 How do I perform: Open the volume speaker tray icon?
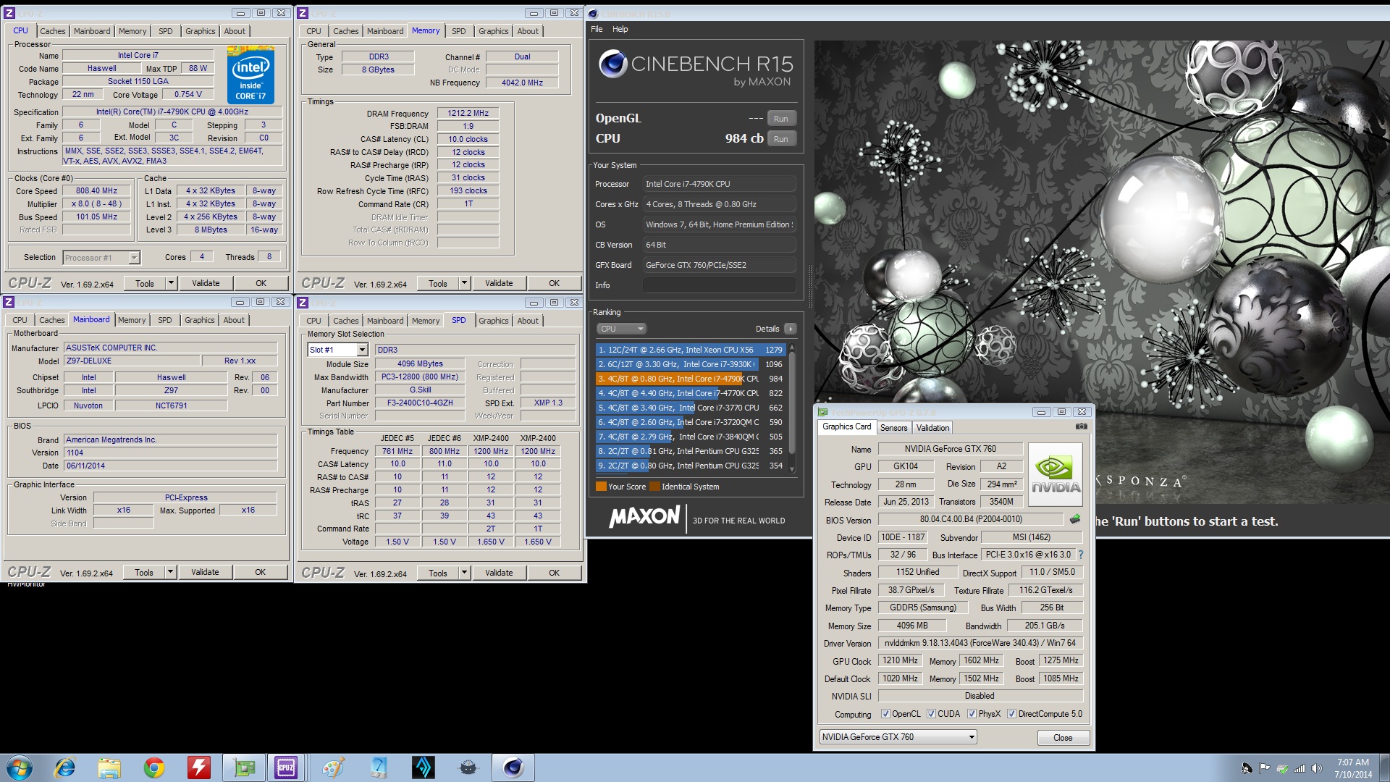(x=1316, y=768)
